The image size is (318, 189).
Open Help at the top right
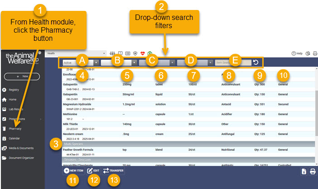pyautogui.click(x=297, y=53)
